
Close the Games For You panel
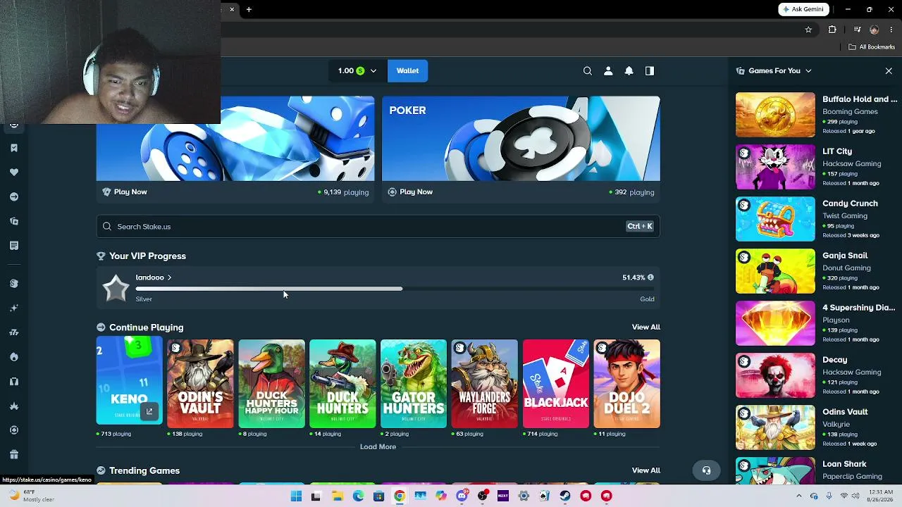pos(889,70)
